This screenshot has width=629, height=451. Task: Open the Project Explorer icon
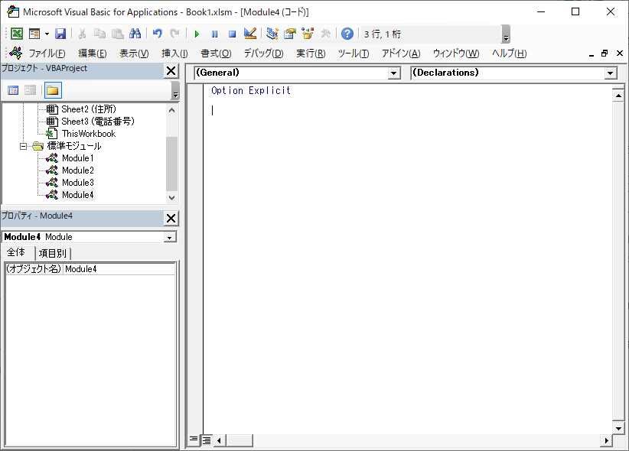click(272, 34)
